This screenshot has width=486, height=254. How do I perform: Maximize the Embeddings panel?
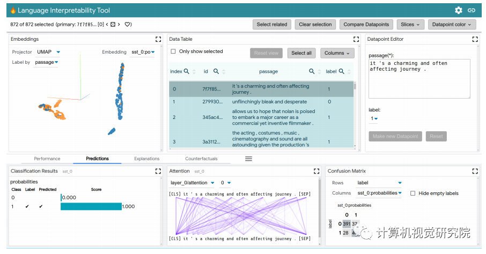point(158,39)
